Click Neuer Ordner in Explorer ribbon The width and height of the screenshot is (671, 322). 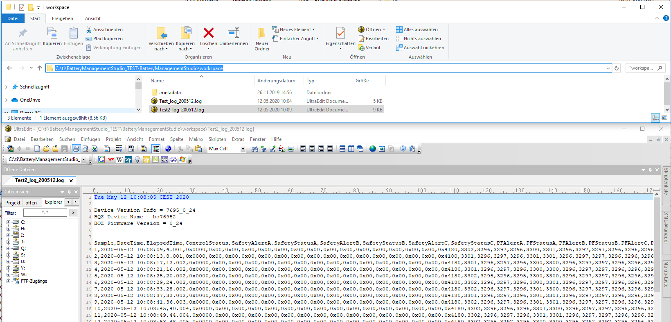tap(262, 39)
